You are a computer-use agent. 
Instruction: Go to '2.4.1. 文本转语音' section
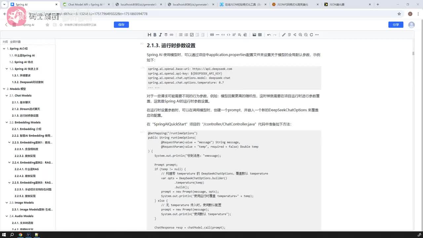pyautogui.click(x=22, y=223)
